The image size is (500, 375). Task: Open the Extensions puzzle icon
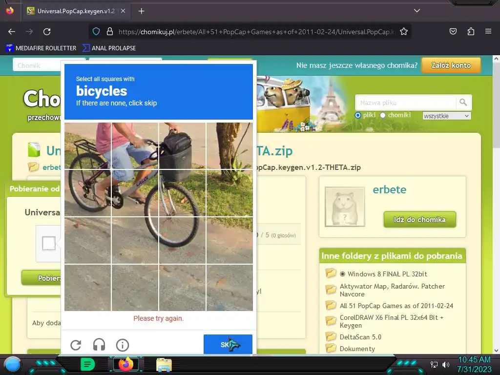point(471,31)
